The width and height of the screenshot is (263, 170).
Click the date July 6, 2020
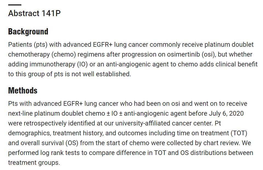click(226, 113)
